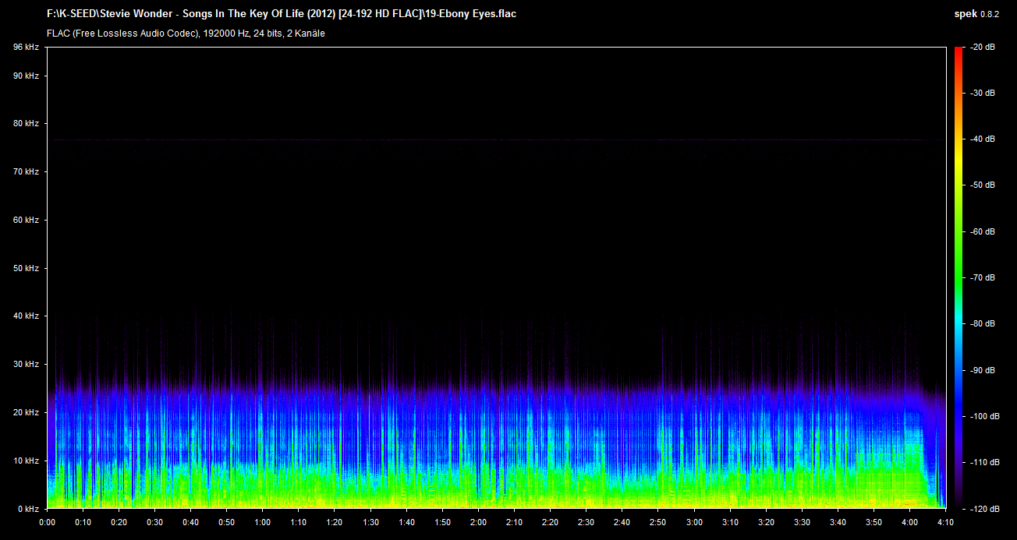Image resolution: width=1017 pixels, height=540 pixels.
Task: Click the file path title text
Action: click(x=282, y=14)
